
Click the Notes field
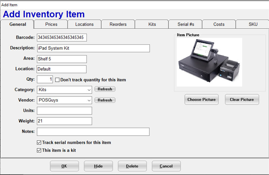[x=93, y=132]
